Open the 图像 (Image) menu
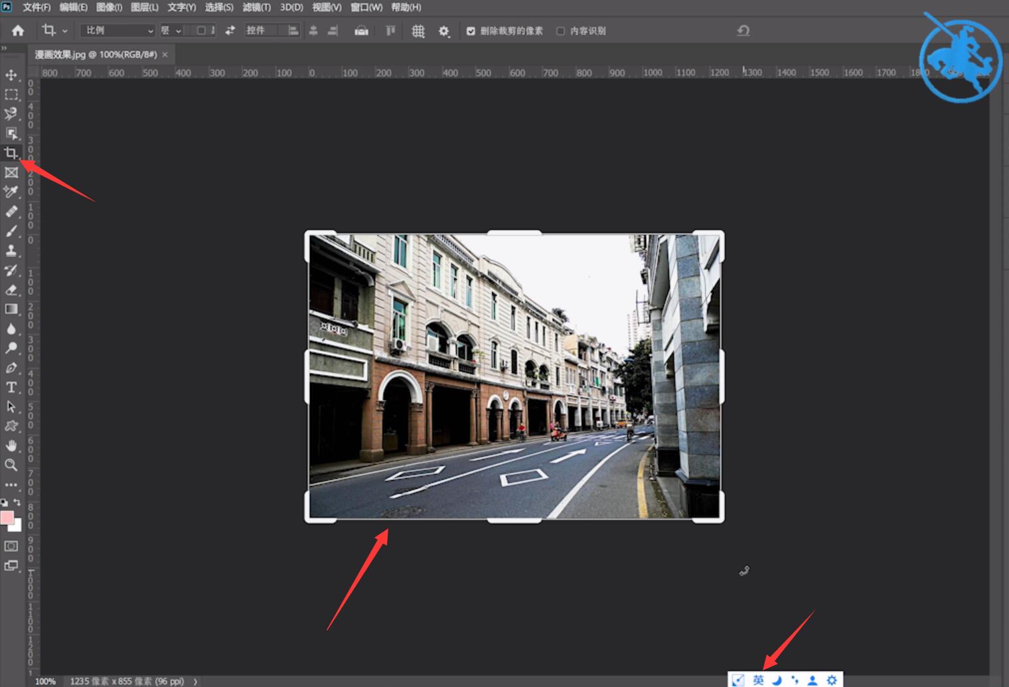This screenshot has height=687, width=1009. point(110,7)
